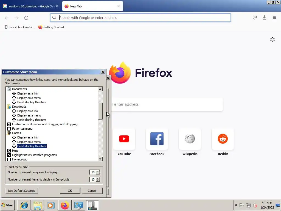Click Import bookmarks bookmark
Screen dimensions: 281x211
tap(19, 27)
